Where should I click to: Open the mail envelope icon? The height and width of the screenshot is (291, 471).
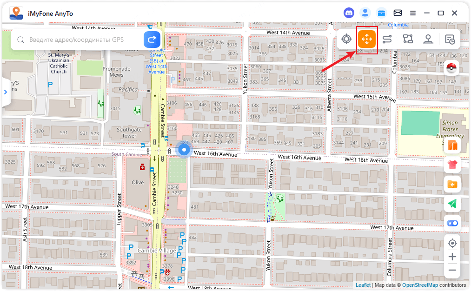pos(398,13)
